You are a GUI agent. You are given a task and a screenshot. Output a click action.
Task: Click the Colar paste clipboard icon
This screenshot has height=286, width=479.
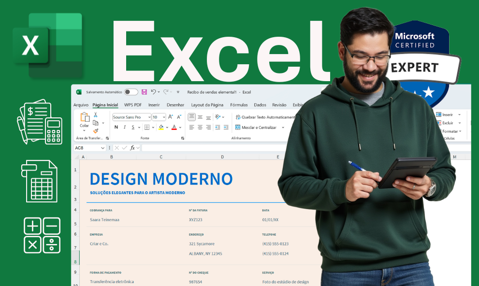coord(85,117)
